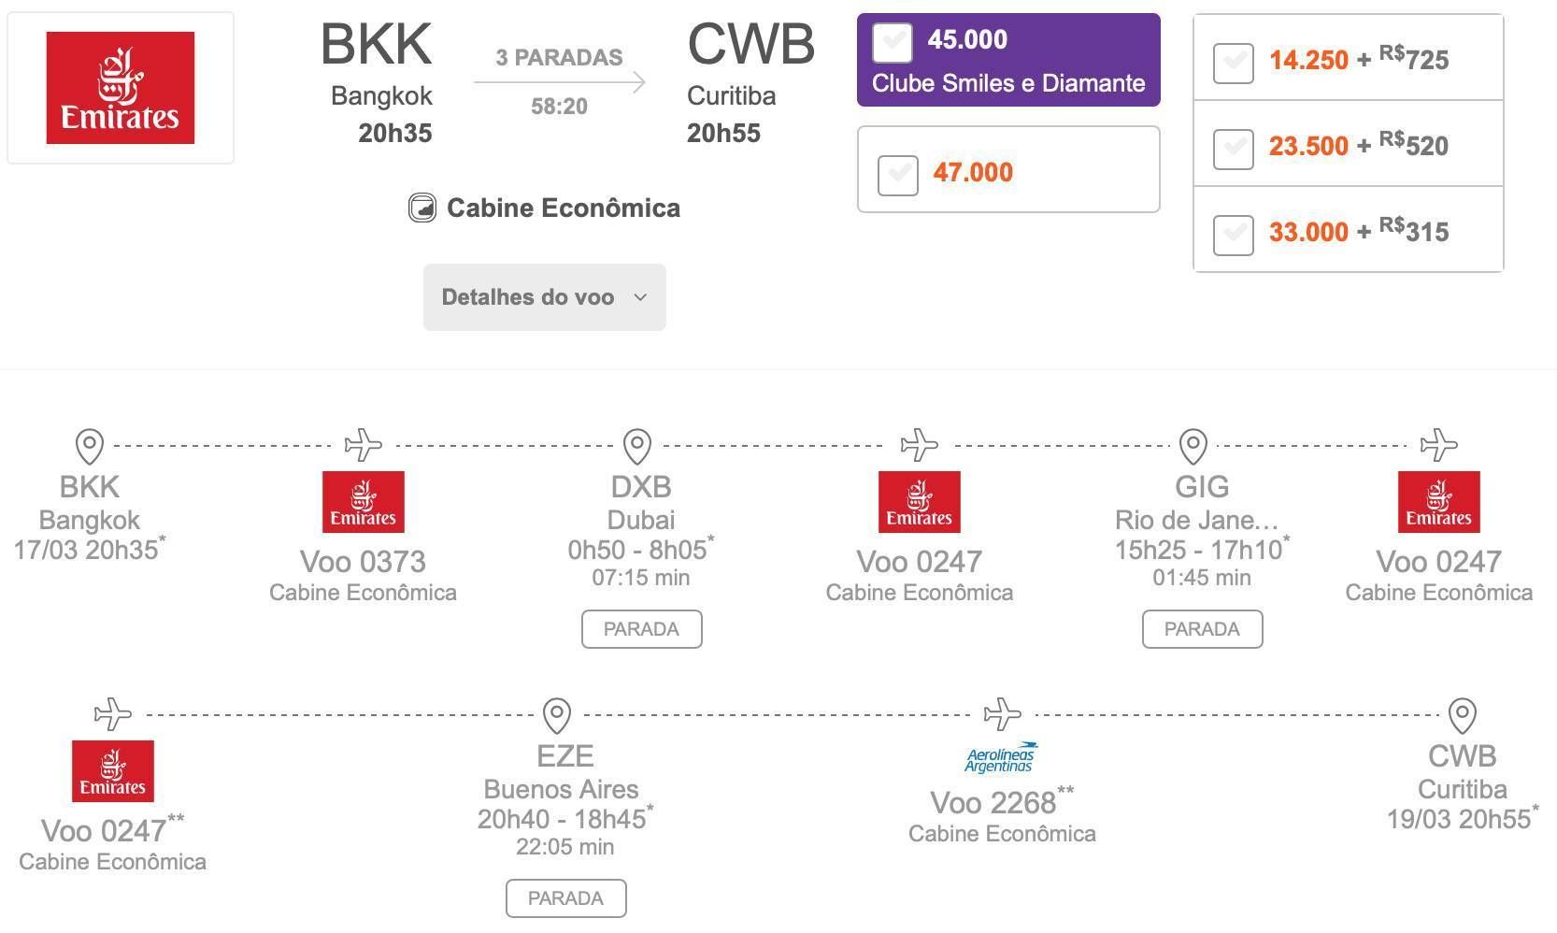Click the BKK Bangkok location pin icon

[89, 446]
